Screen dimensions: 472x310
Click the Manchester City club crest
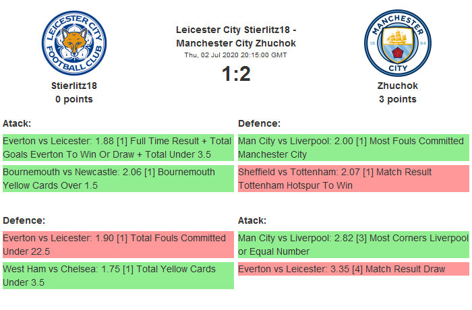tap(397, 42)
